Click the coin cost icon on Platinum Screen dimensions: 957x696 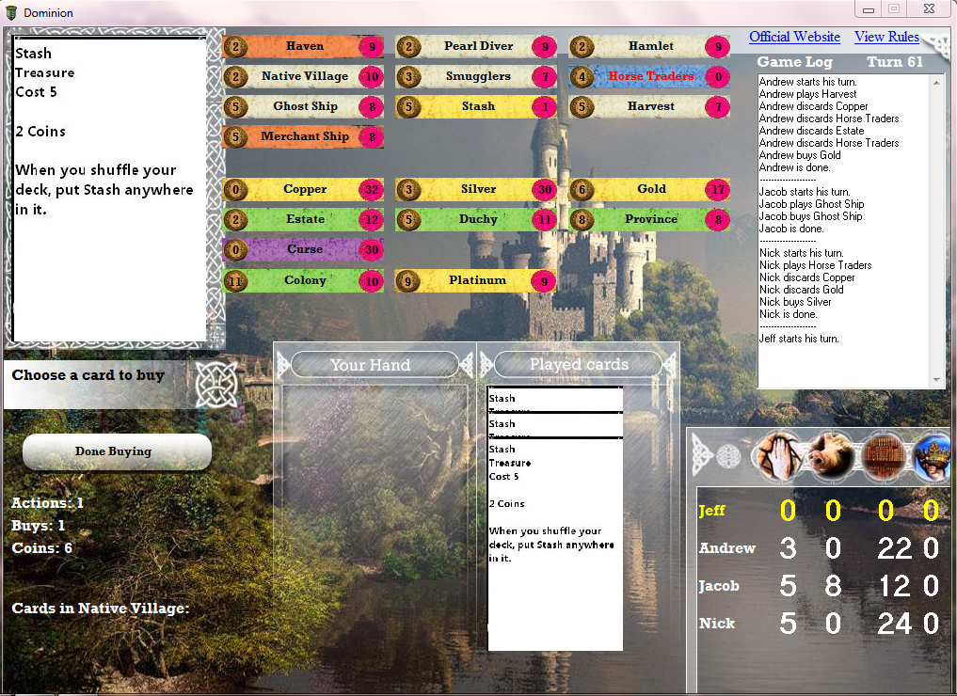click(x=407, y=280)
